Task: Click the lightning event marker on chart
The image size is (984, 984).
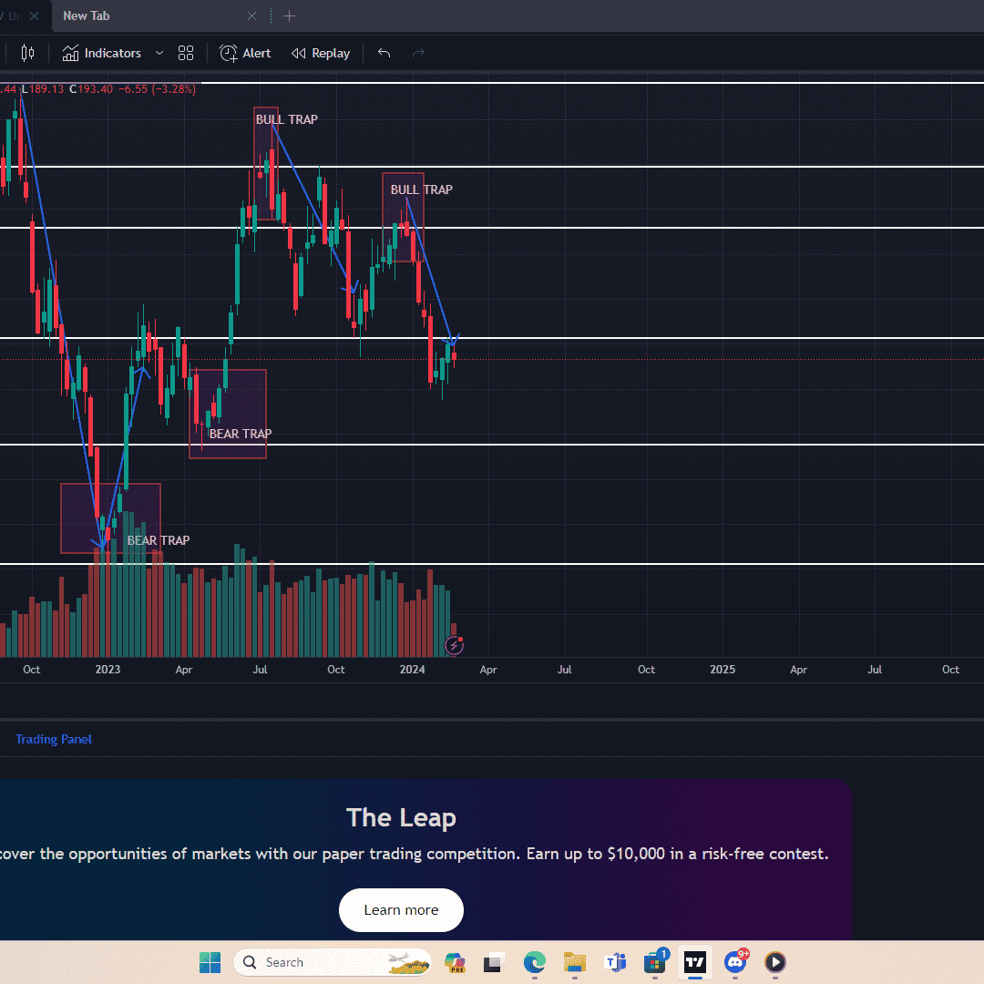Action: 454,646
